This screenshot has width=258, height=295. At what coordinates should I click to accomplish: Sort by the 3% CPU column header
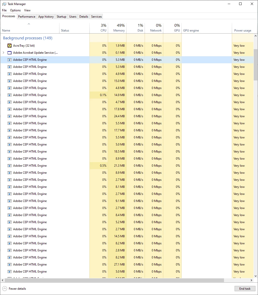coord(99,28)
